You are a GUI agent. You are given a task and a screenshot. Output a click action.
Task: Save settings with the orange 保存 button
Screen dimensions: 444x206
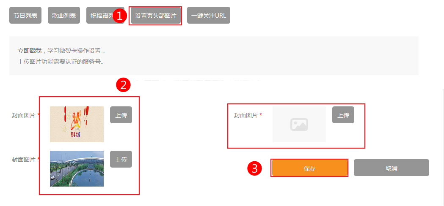pyautogui.click(x=309, y=168)
